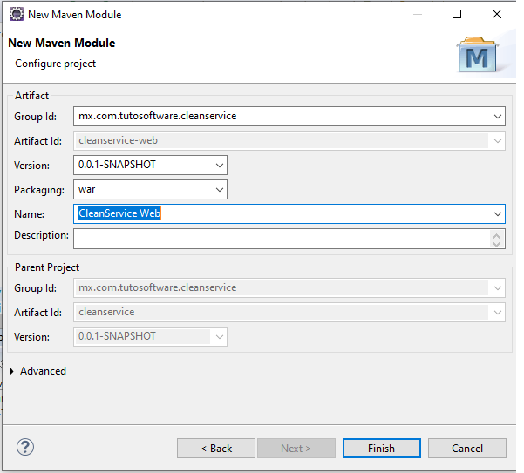Open the Packaging type dropdown
This screenshot has height=473, width=524.
click(218, 189)
